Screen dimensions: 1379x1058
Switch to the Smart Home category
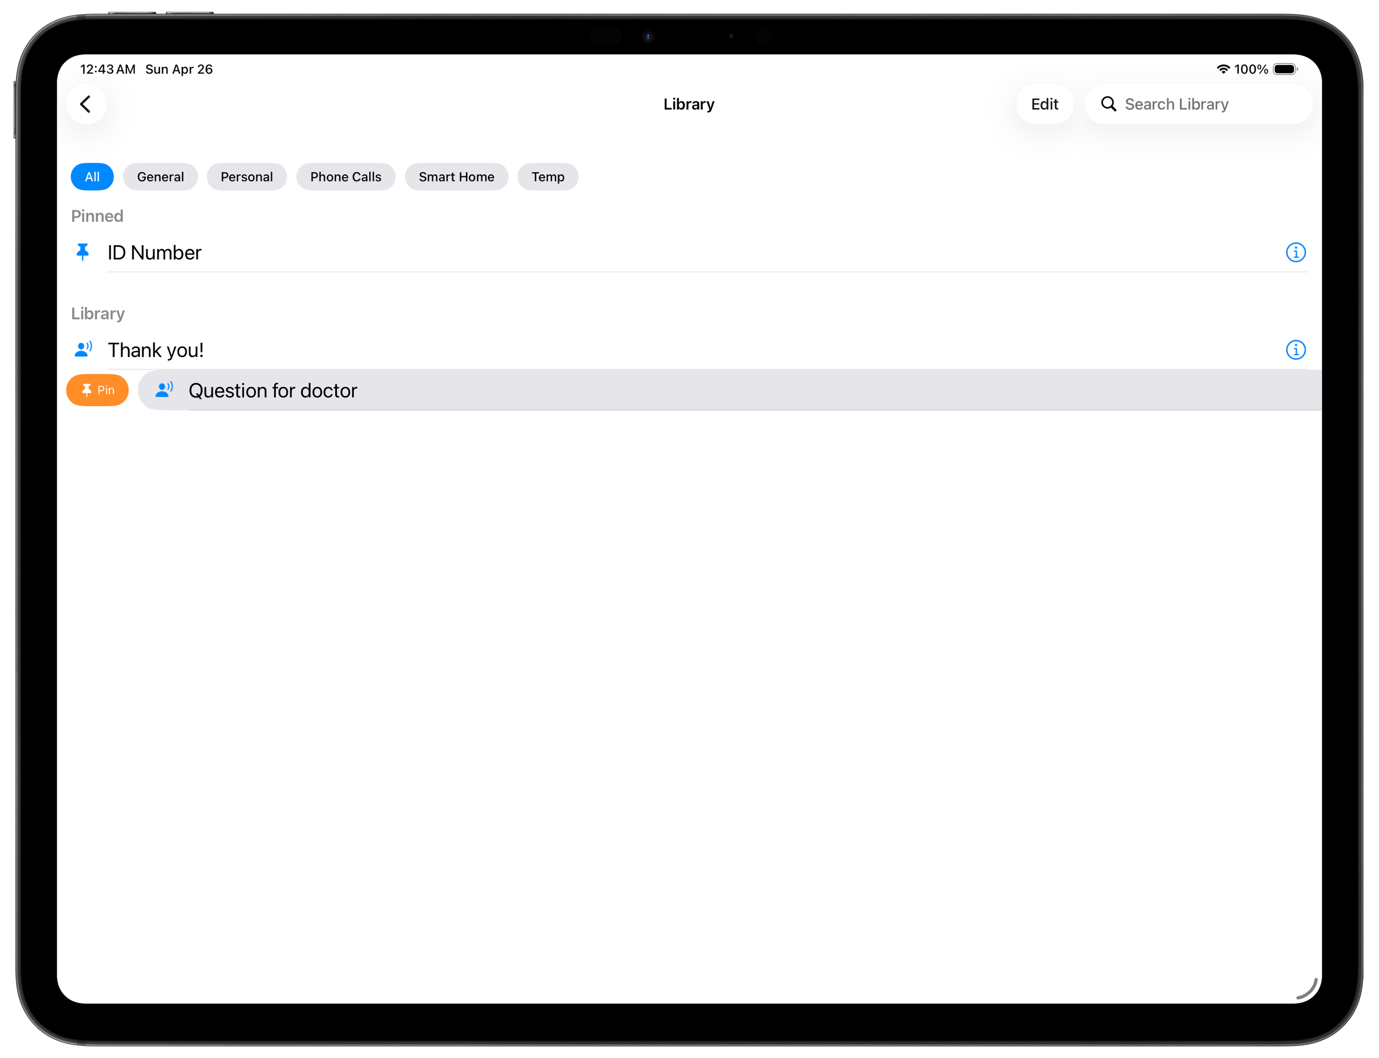coord(456,177)
